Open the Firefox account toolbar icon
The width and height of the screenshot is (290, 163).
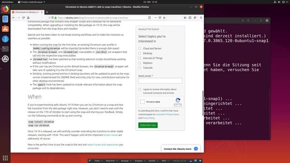(195, 18)
